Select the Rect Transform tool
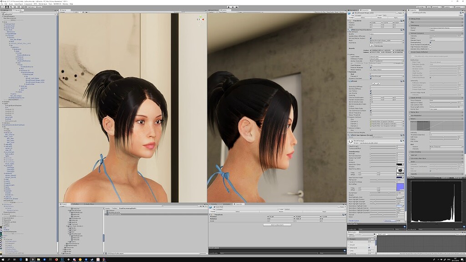This screenshot has height=262, width=466. point(19,7)
